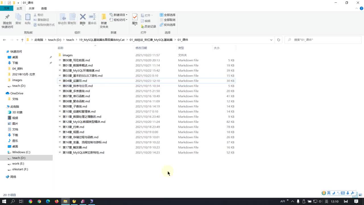
Task: Toggle the 英 language mode on IME toolbar
Action: tap(329, 193)
